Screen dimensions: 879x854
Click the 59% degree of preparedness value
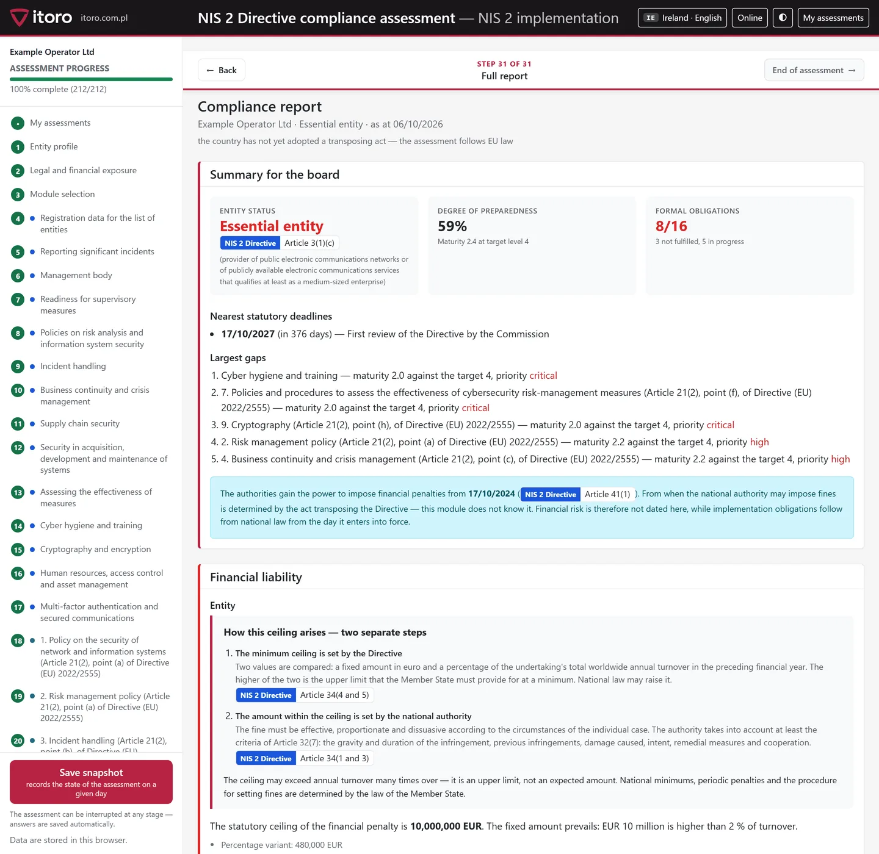452,226
